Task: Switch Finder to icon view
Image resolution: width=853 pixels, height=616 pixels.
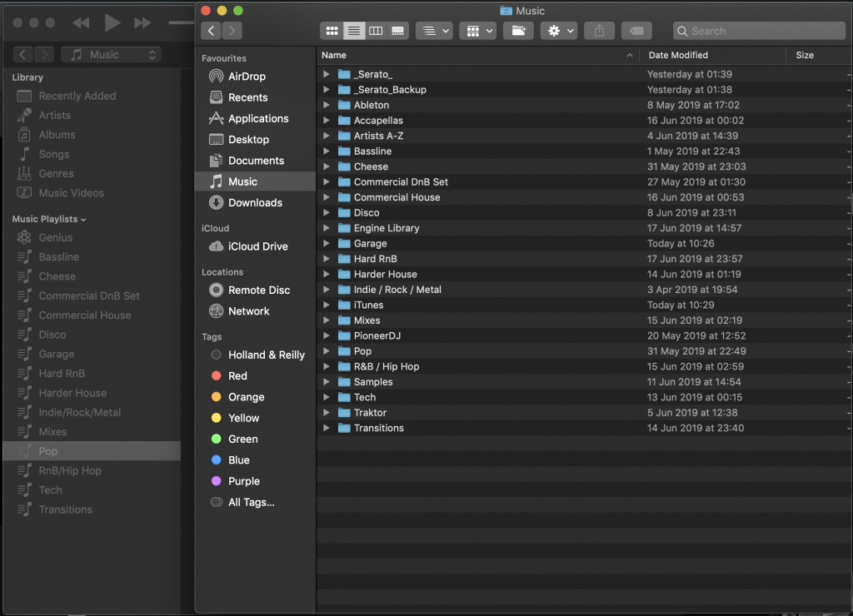Action: pos(332,30)
